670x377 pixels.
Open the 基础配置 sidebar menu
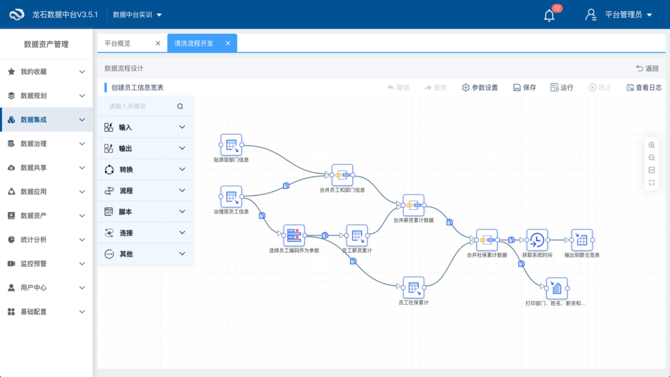(46, 311)
